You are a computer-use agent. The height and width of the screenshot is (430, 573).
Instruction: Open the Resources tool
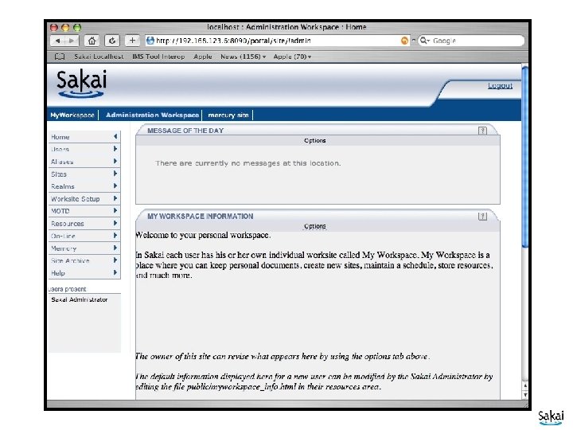click(x=84, y=224)
